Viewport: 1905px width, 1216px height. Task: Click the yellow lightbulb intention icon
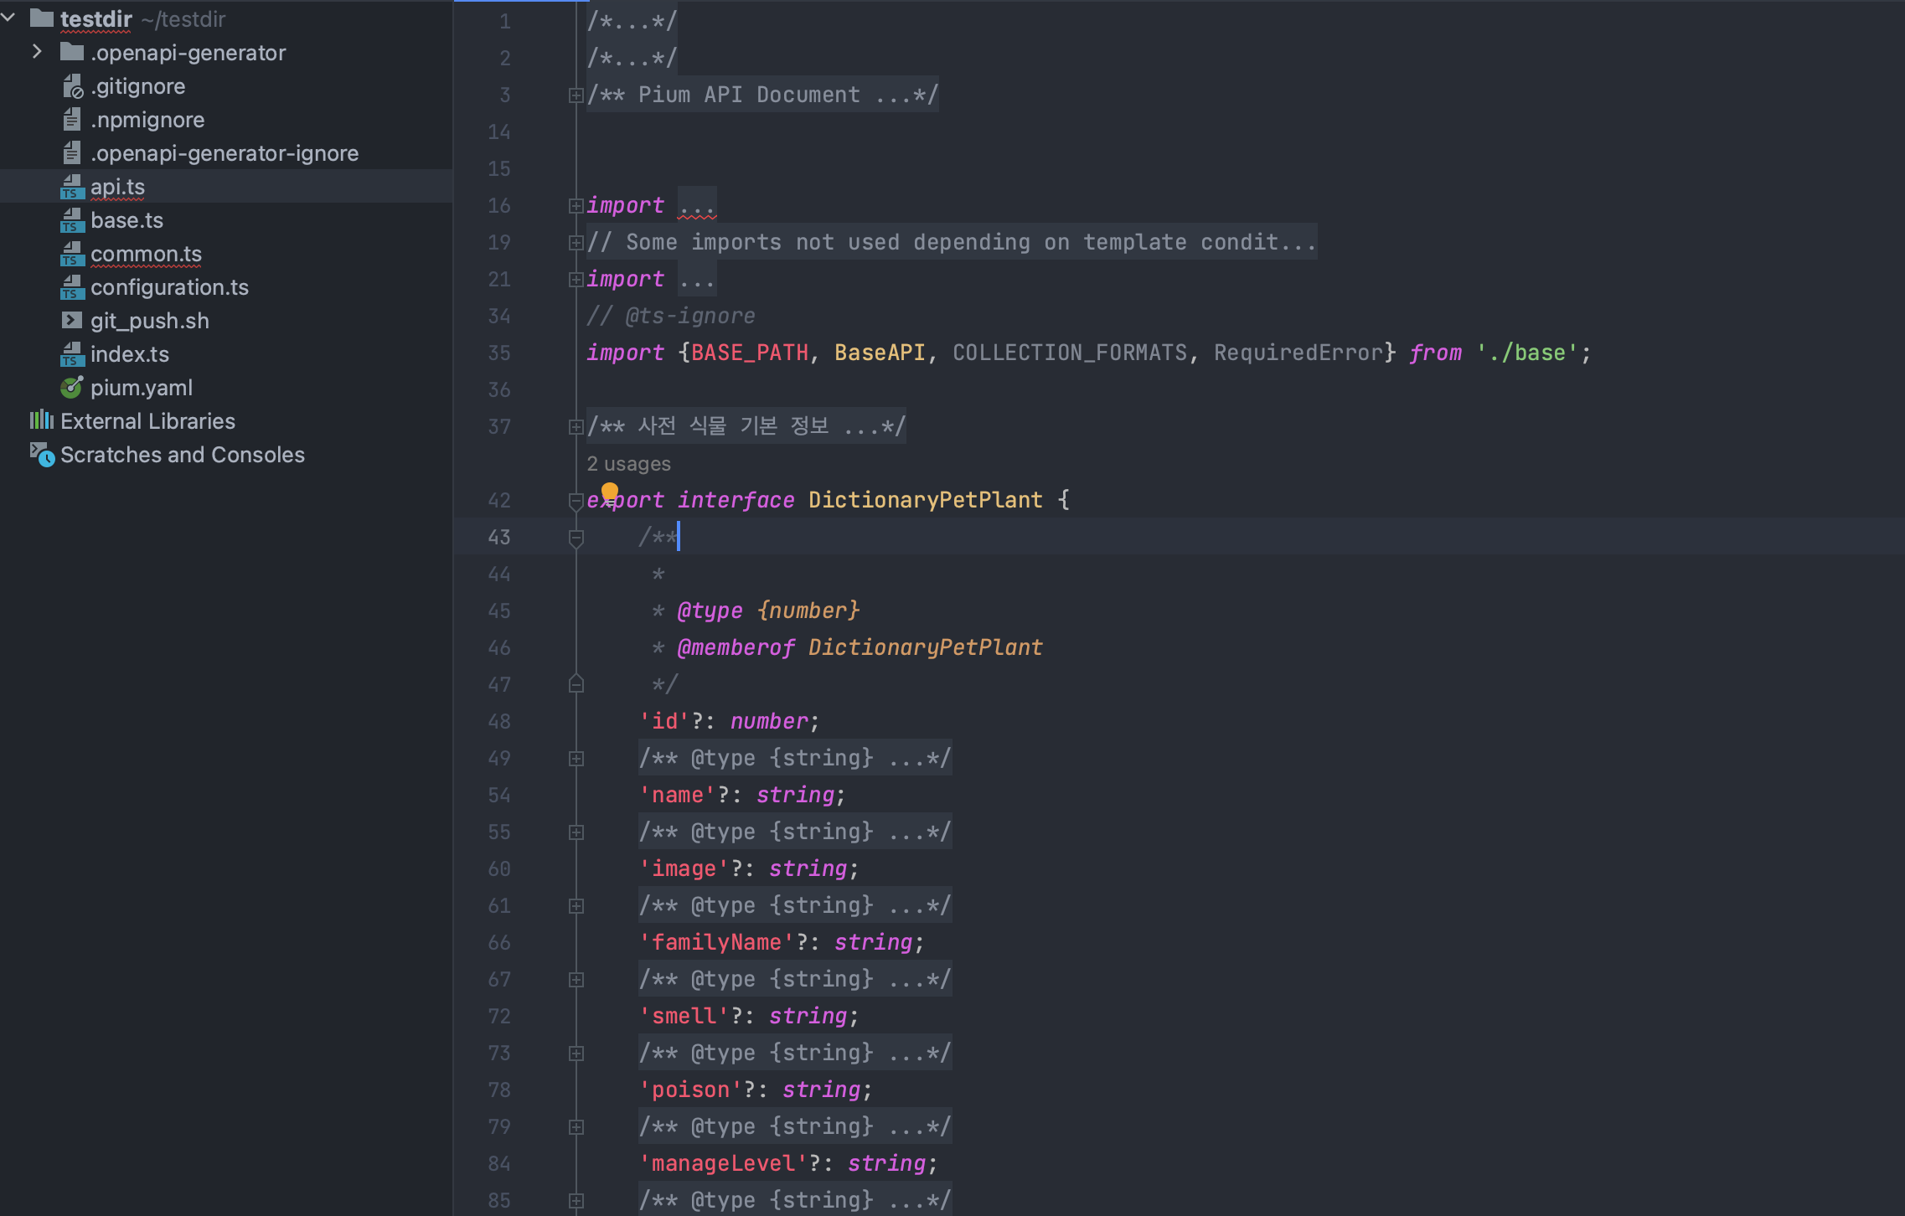(x=609, y=491)
